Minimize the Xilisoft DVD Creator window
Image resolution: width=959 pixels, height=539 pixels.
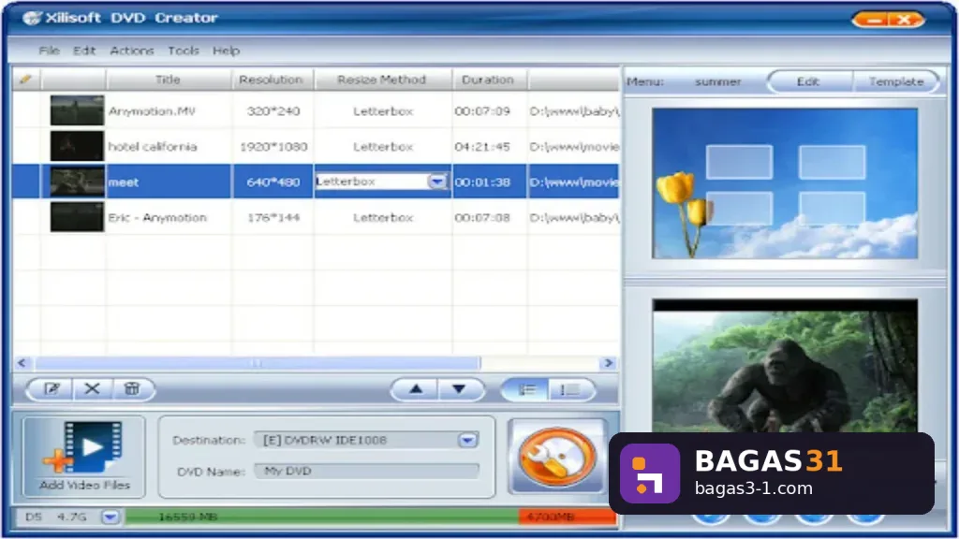pyautogui.click(x=874, y=20)
